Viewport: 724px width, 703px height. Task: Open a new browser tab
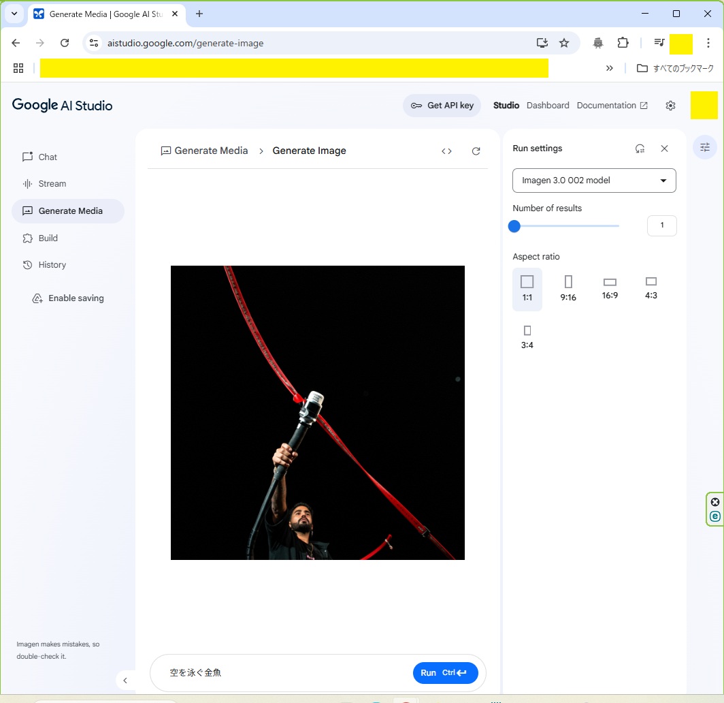(199, 14)
